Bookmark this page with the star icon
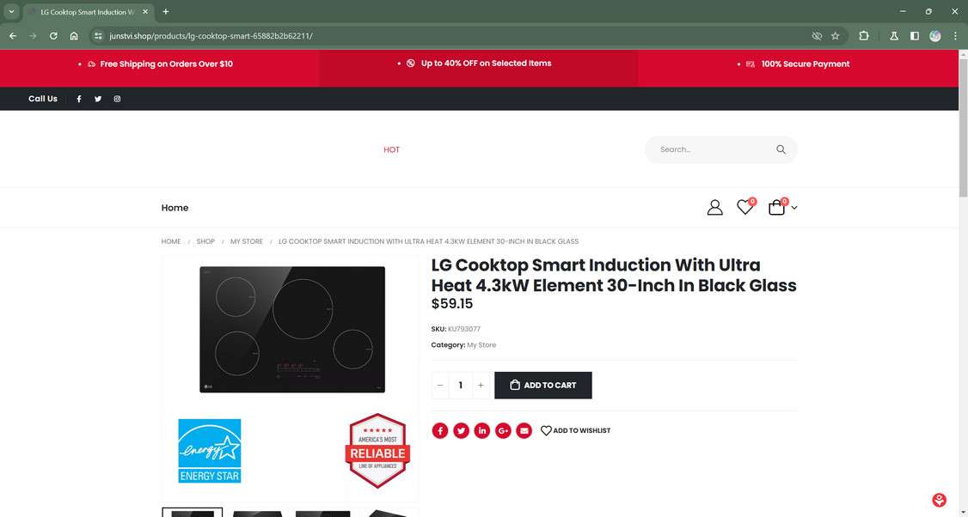The image size is (968, 517). click(836, 36)
